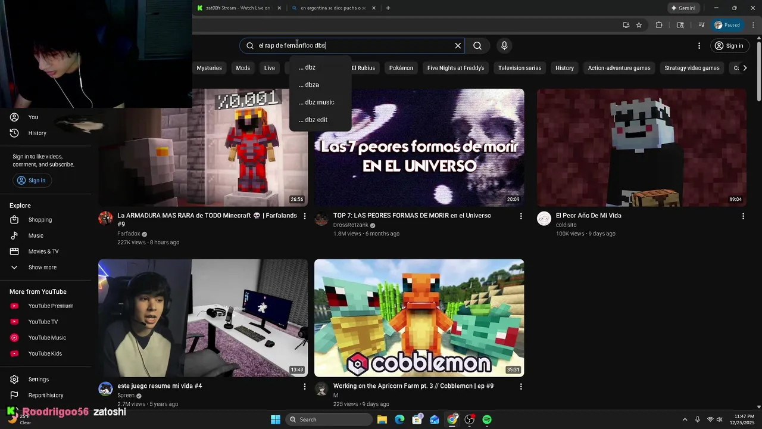This screenshot has width=762, height=429.
Task: Bookmark this page with the star icon
Action: [639, 25]
